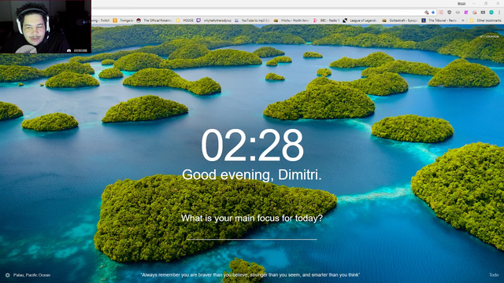Open The Tribunal - Review bookmark
This screenshot has height=283, width=504.
439,20
